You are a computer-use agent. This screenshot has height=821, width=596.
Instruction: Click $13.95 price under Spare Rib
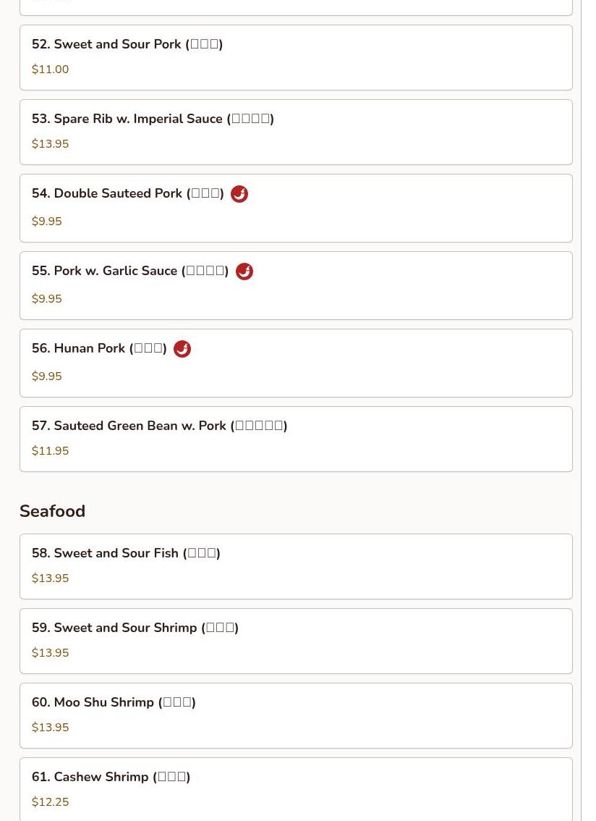(50, 143)
